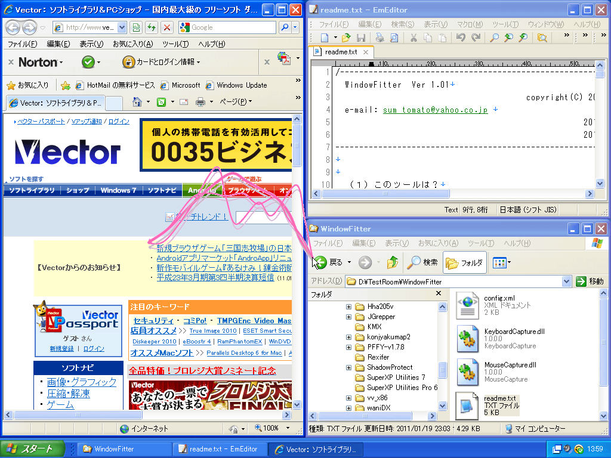This screenshot has height=458, width=611.
Task: Open EmEditor 検索(S) menu
Action: (x=402, y=24)
